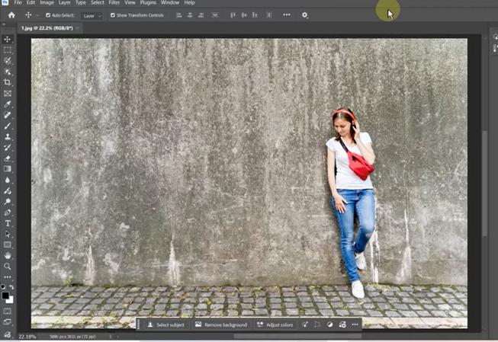Viewport: 498px width, 342px height.
Task: Click the Select subject button
Action: 165,324
